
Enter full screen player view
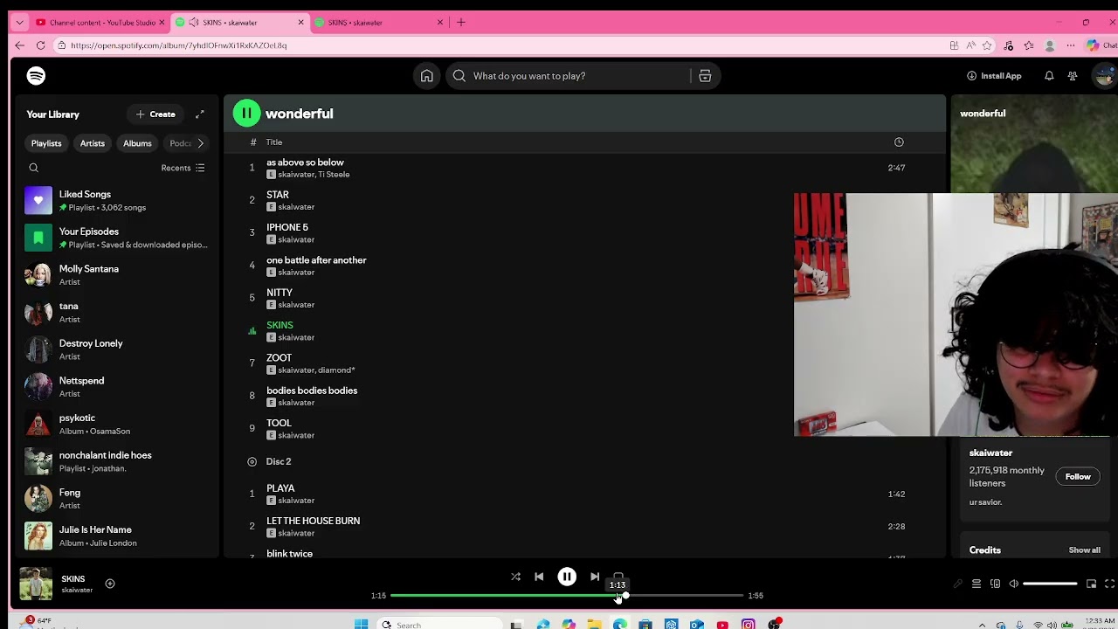(1109, 584)
